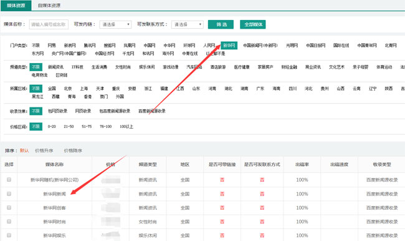Image resolution: width=405 pixels, height=241 pixels.
Task: Choose price range 21-50
Action: click(x=69, y=126)
